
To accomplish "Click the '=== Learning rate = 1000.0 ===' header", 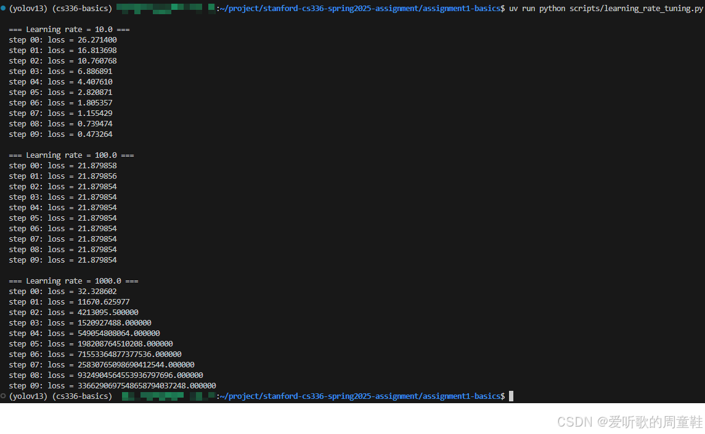I will click(x=74, y=281).
